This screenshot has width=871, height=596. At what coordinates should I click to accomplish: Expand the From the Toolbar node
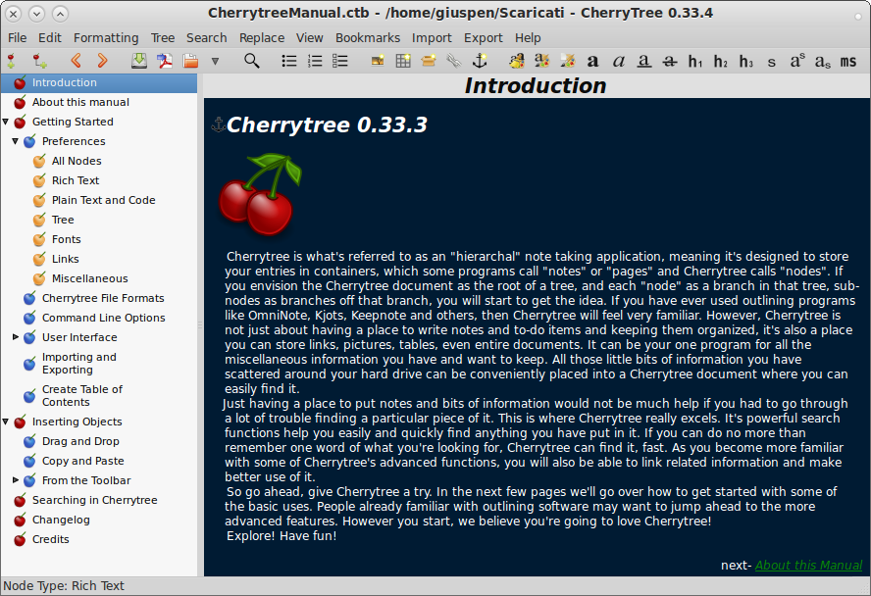[x=15, y=480]
